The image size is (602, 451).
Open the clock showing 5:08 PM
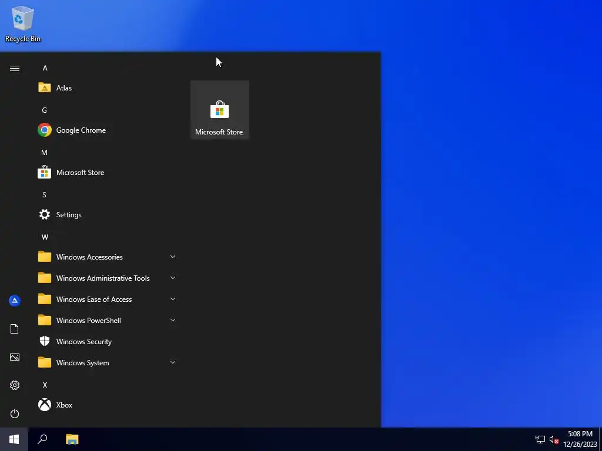coord(580,439)
